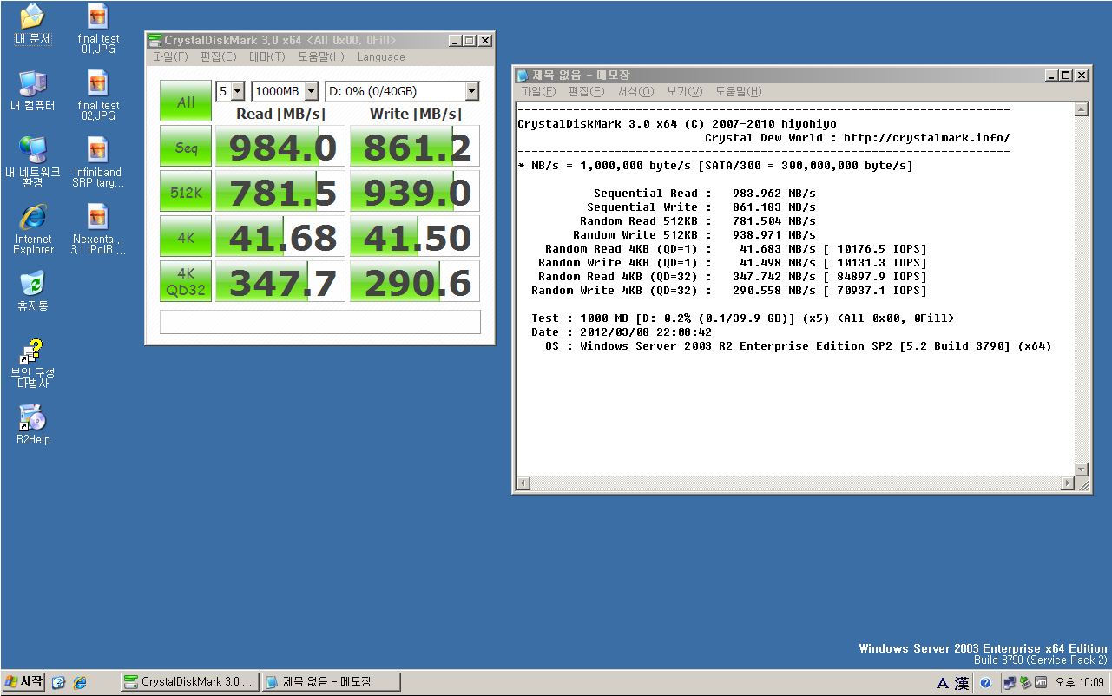Viewport: 1112px width, 696px height.
Task: Switch to 제목 없음 - 메모장 taskbar button
Action: [330, 682]
